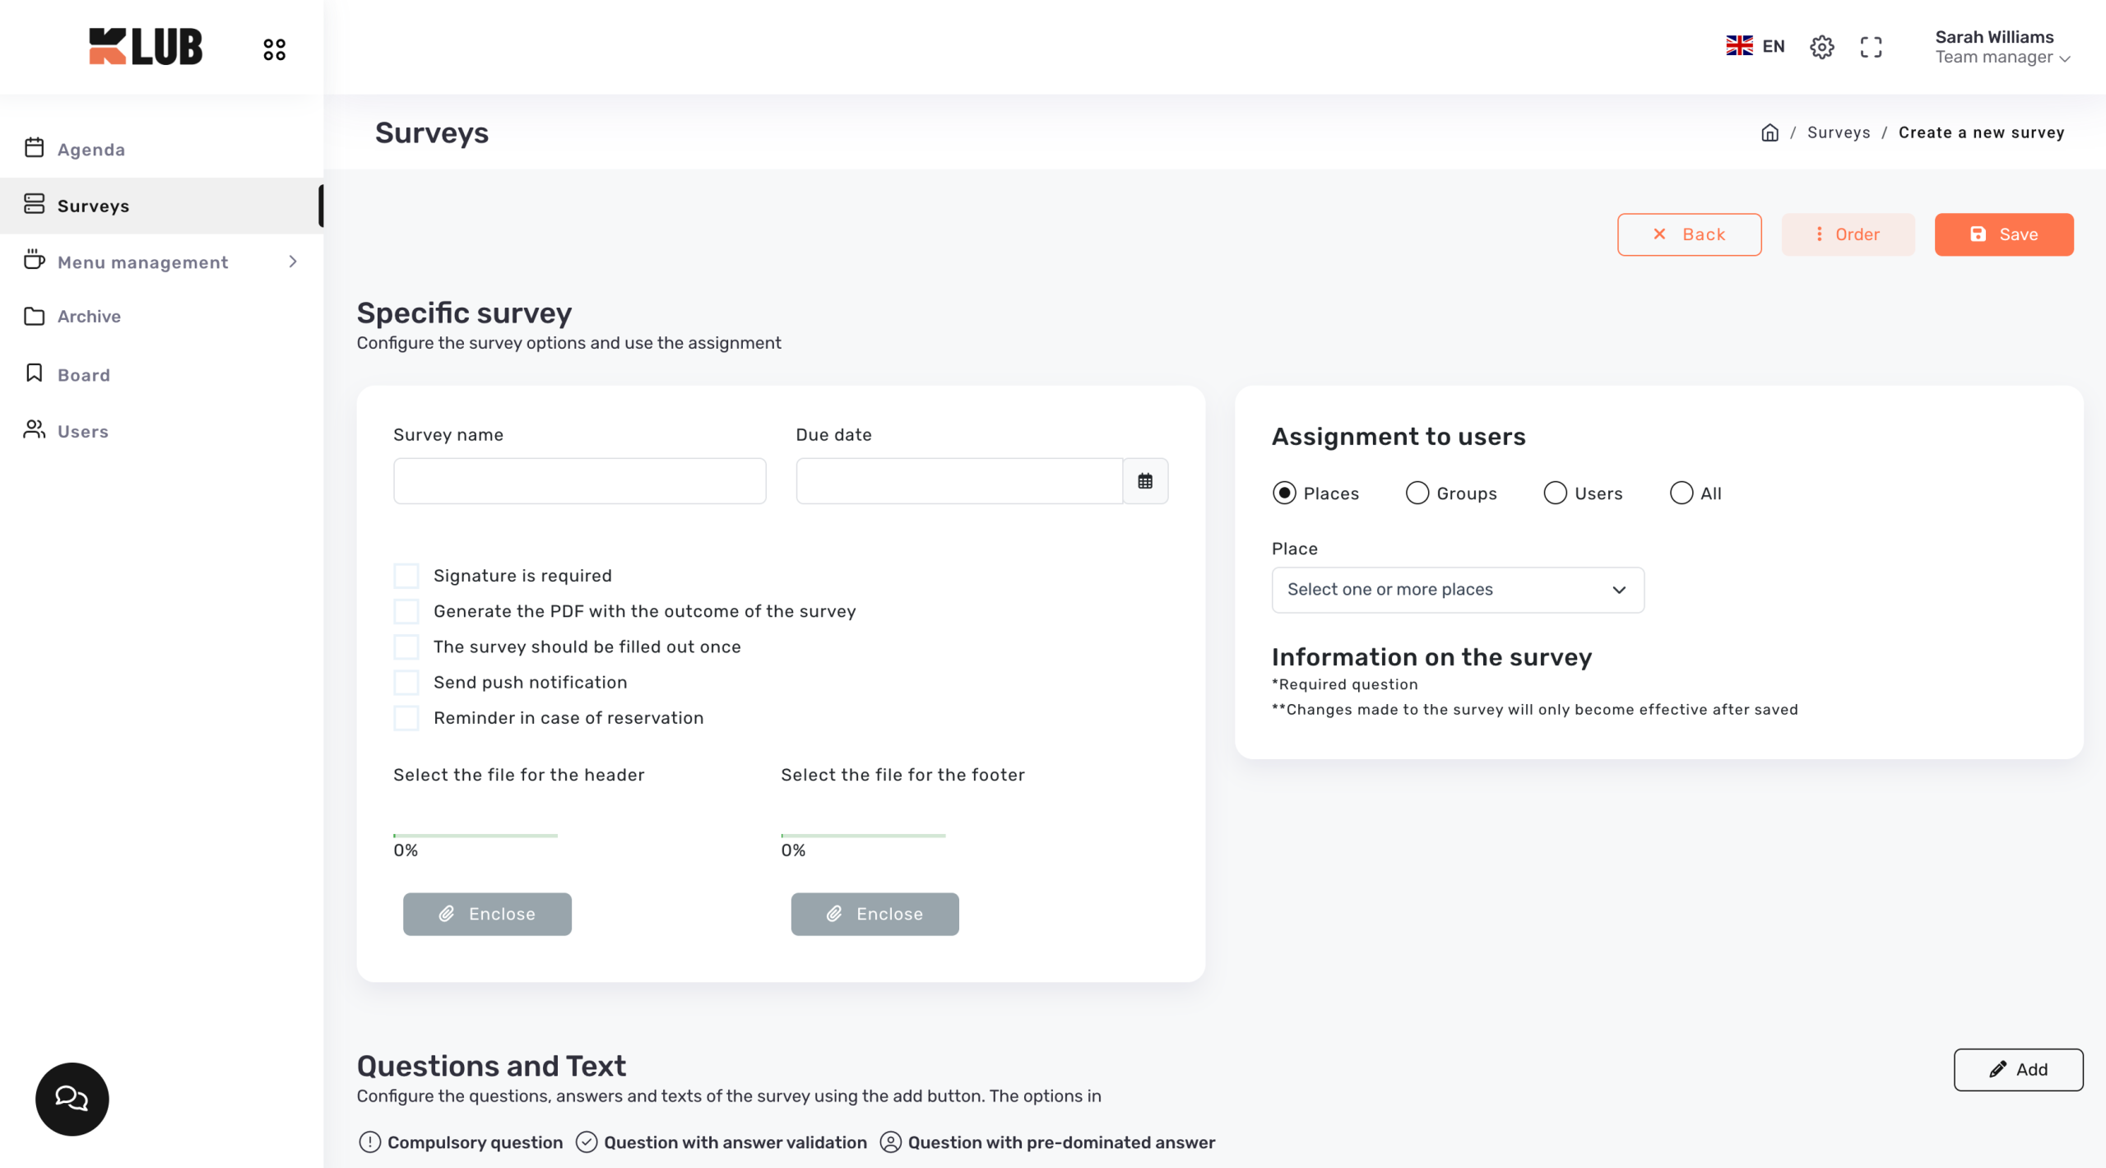Click the KLUB logo
The image size is (2106, 1168).
pyautogui.click(x=146, y=47)
